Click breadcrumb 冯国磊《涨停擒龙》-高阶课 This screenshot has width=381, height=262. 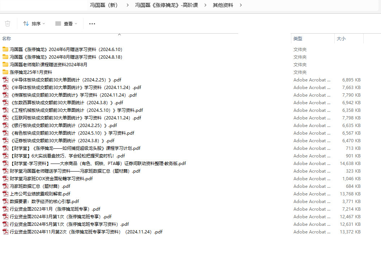[x=166, y=5]
